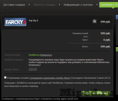Click the gmail.com confirmation message text
Screen dimensions: 118x101
tap(40, 99)
